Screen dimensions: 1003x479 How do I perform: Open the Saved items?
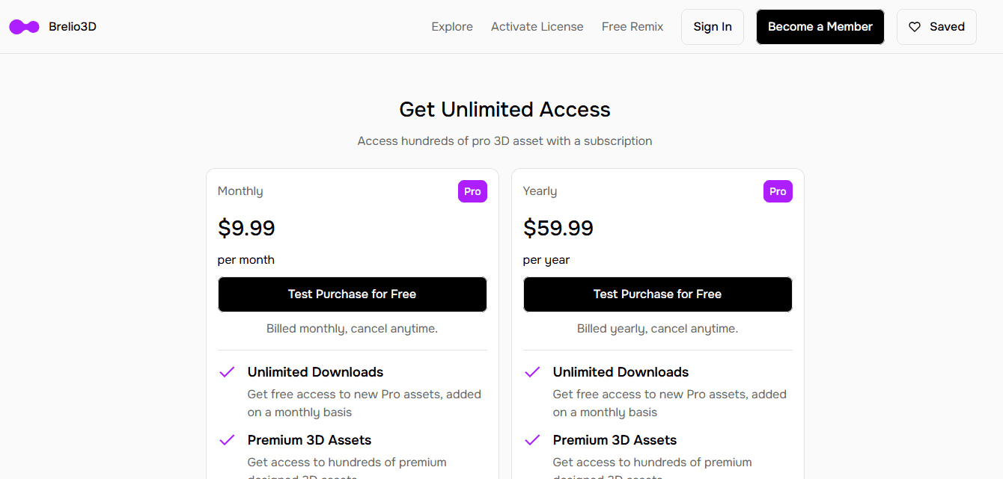coord(936,27)
